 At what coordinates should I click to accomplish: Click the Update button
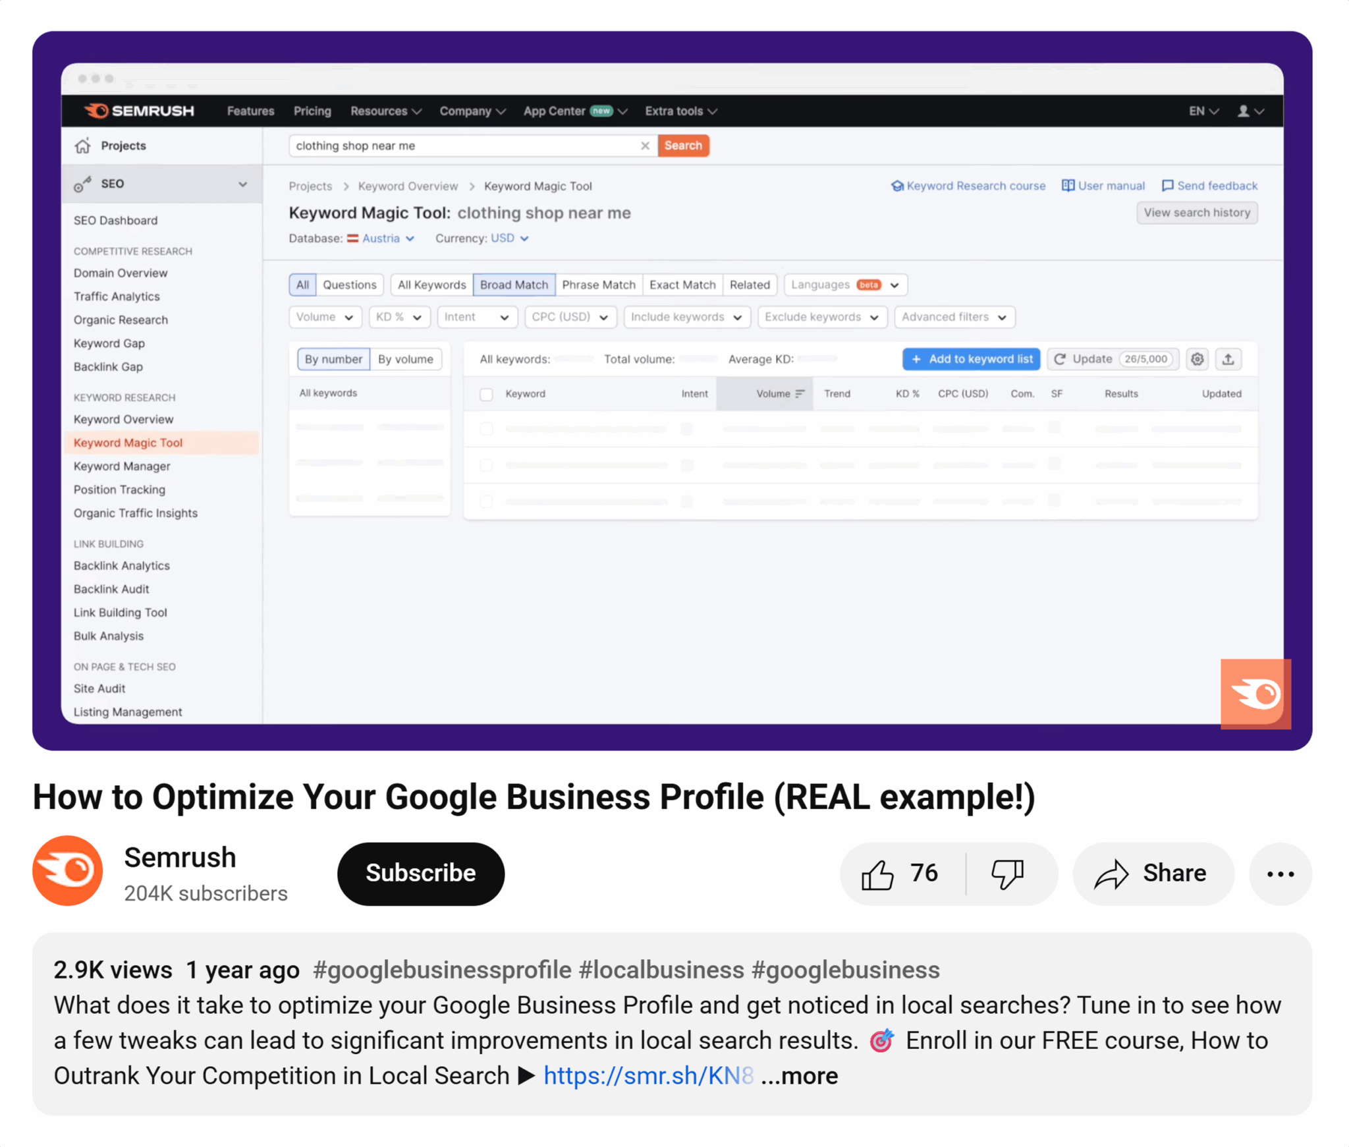pyautogui.click(x=1113, y=359)
